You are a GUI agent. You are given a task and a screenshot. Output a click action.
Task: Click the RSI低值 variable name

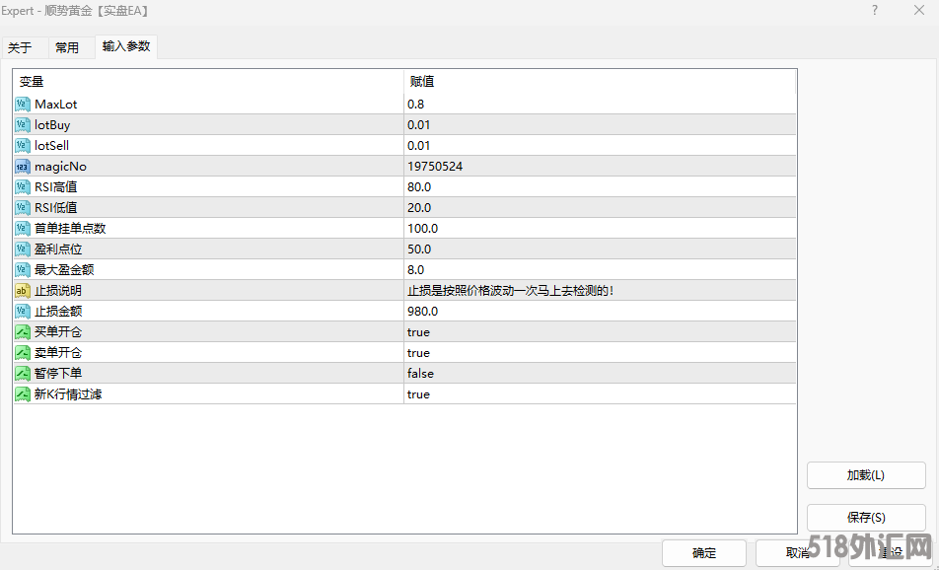point(55,208)
